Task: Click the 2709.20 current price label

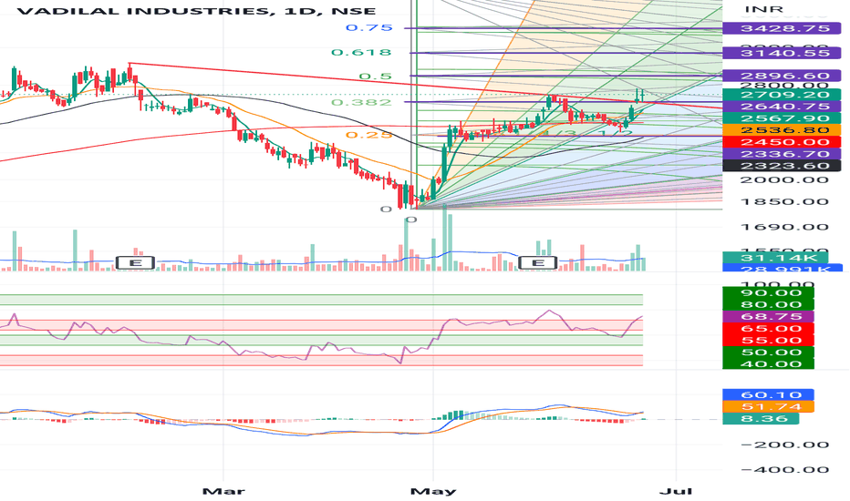Action: point(783,95)
